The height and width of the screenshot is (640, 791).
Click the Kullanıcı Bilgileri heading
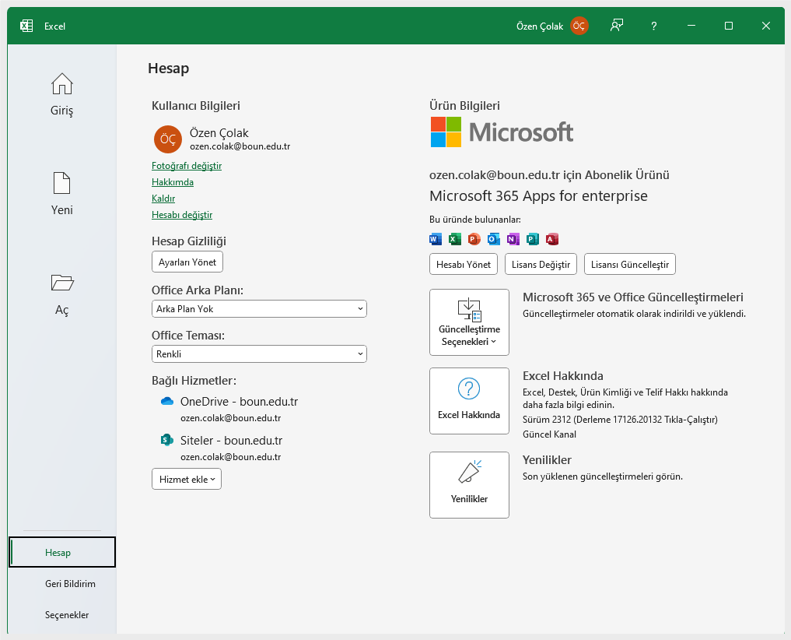[196, 106]
